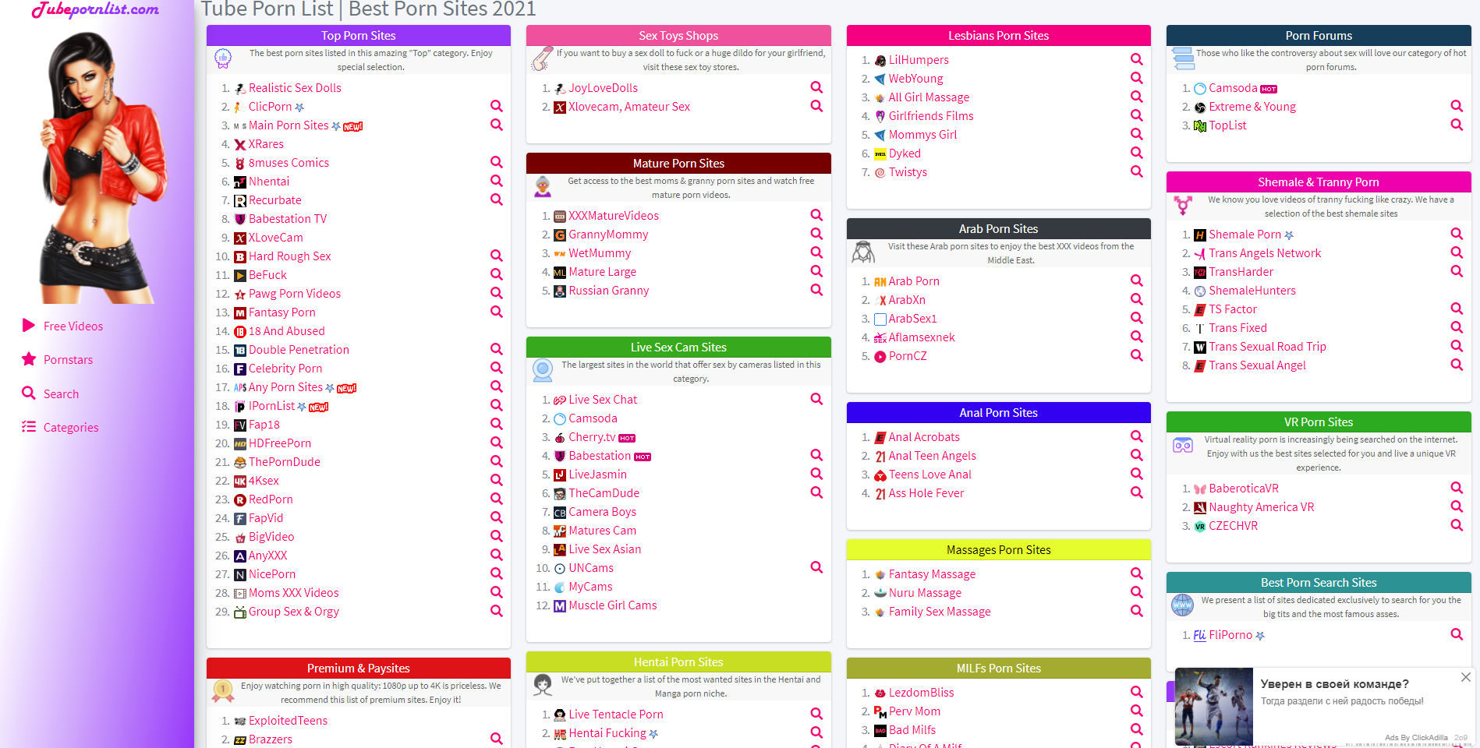Click the magnifier icon next to CZECHVR
The width and height of the screenshot is (1480, 748).
tap(1456, 525)
